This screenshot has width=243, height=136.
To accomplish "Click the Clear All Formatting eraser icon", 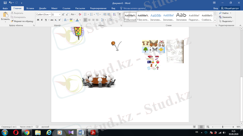I will click(x=80, y=14).
